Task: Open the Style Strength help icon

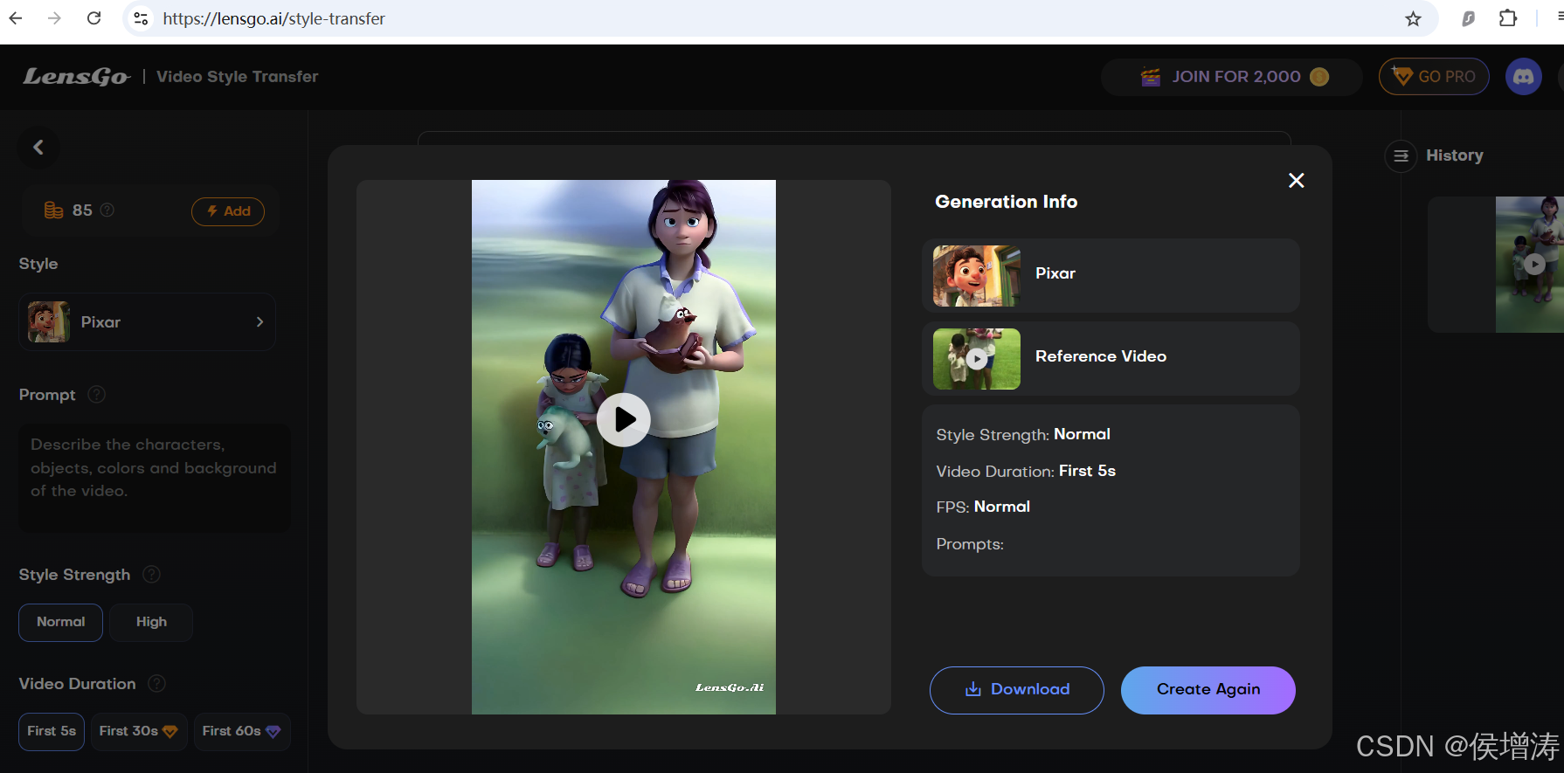Action: point(152,575)
